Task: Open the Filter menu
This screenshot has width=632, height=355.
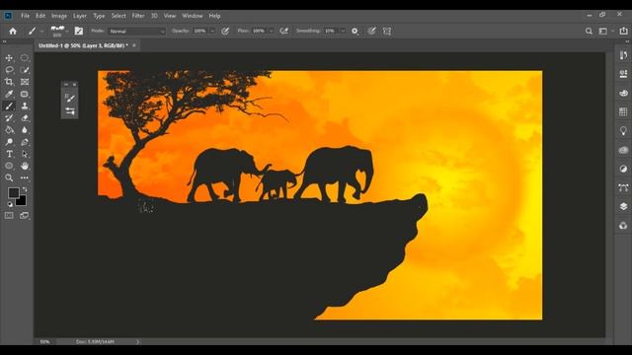Action: click(138, 16)
